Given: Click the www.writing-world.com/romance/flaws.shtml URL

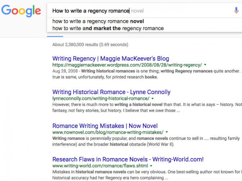Looking at the screenshot, I should tap(100, 166).
